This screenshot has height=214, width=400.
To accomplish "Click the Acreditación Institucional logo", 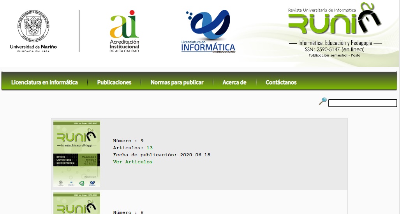I will click(x=125, y=31).
